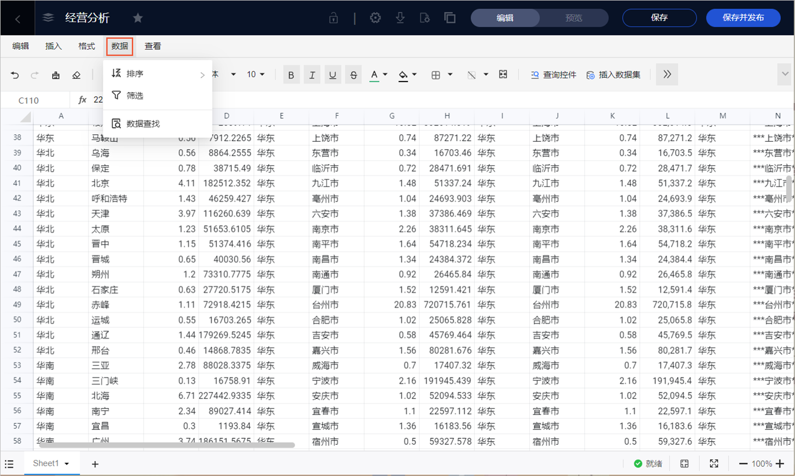This screenshot has height=476, width=795.
Task: Click the 就绪 status indicator
Action: click(648, 464)
